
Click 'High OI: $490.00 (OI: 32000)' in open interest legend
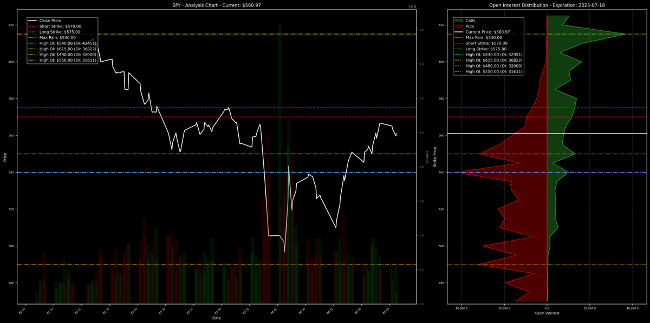click(493, 66)
